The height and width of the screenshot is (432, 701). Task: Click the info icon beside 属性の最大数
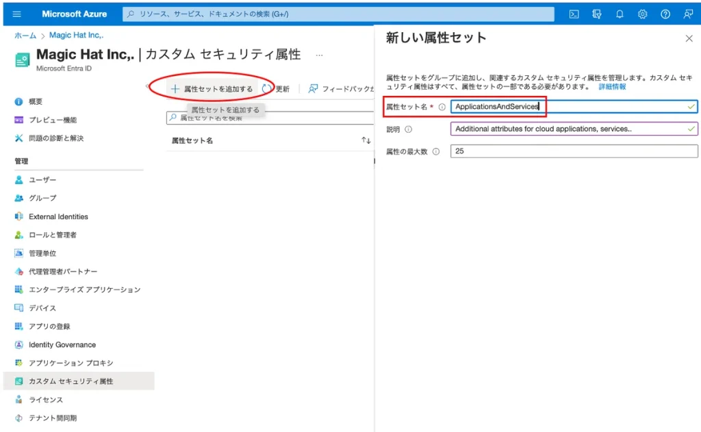coord(436,151)
